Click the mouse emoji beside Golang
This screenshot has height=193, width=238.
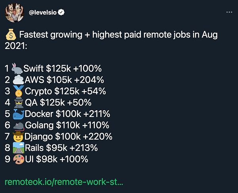click(x=19, y=125)
